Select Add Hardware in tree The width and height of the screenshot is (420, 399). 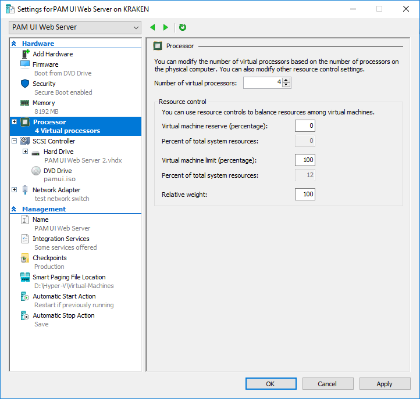pos(53,54)
